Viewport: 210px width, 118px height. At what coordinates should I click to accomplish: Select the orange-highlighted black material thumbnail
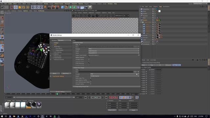(29, 105)
